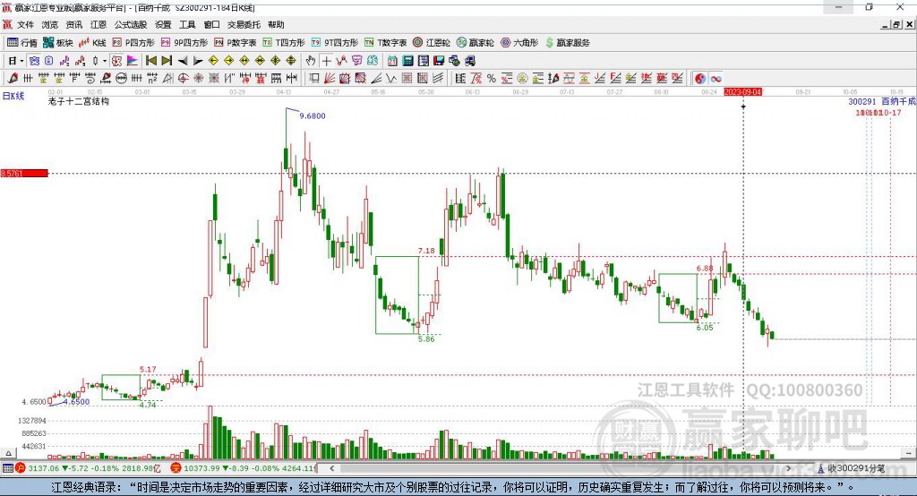Open the P数字表 tool
The height and width of the screenshot is (496, 917).
pos(236,43)
